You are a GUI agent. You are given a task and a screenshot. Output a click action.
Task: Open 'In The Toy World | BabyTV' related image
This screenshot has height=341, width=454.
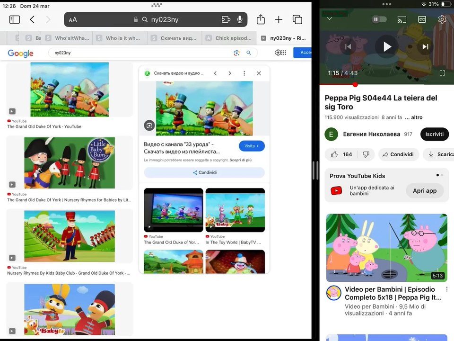[x=235, y=210]
